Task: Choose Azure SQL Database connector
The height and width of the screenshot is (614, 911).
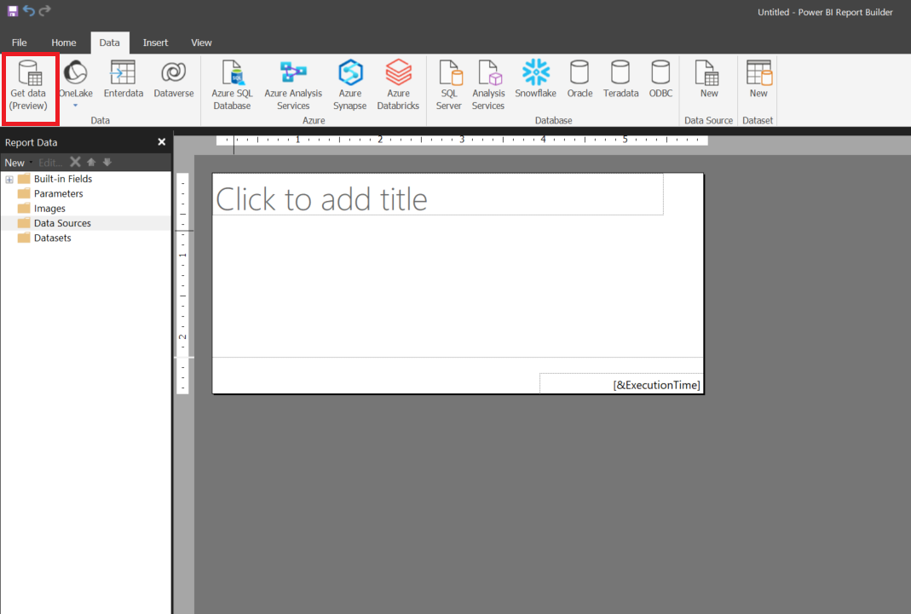Action: (232, 85)
